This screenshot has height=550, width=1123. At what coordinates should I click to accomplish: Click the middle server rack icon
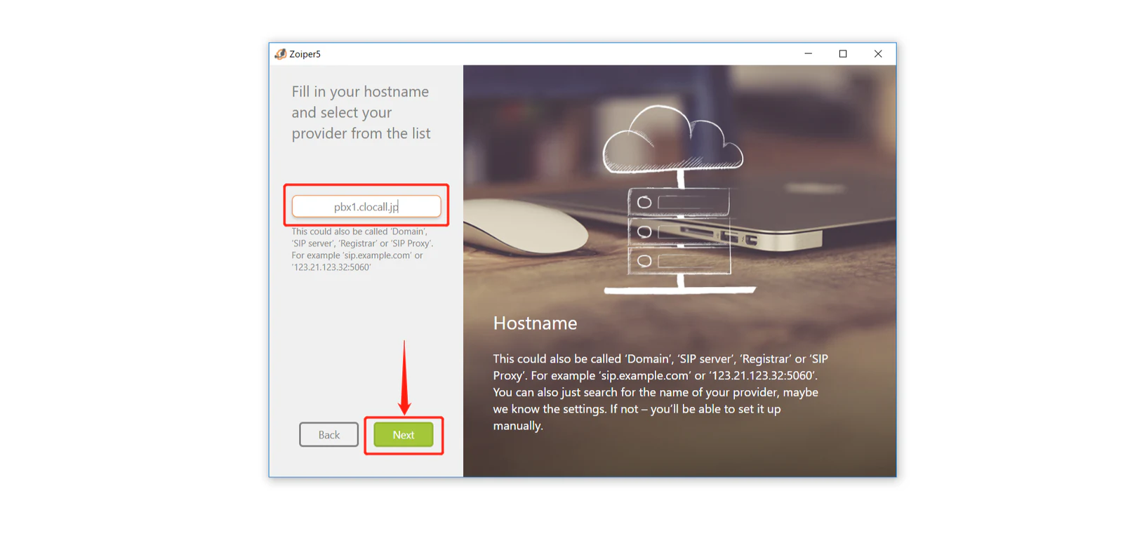click(679, 232)
